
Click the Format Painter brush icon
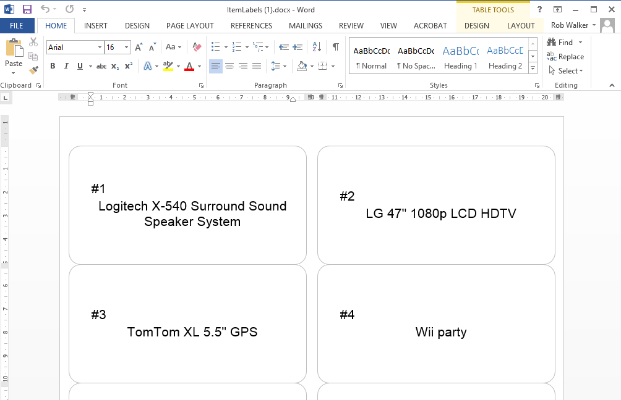click(33, 70)
